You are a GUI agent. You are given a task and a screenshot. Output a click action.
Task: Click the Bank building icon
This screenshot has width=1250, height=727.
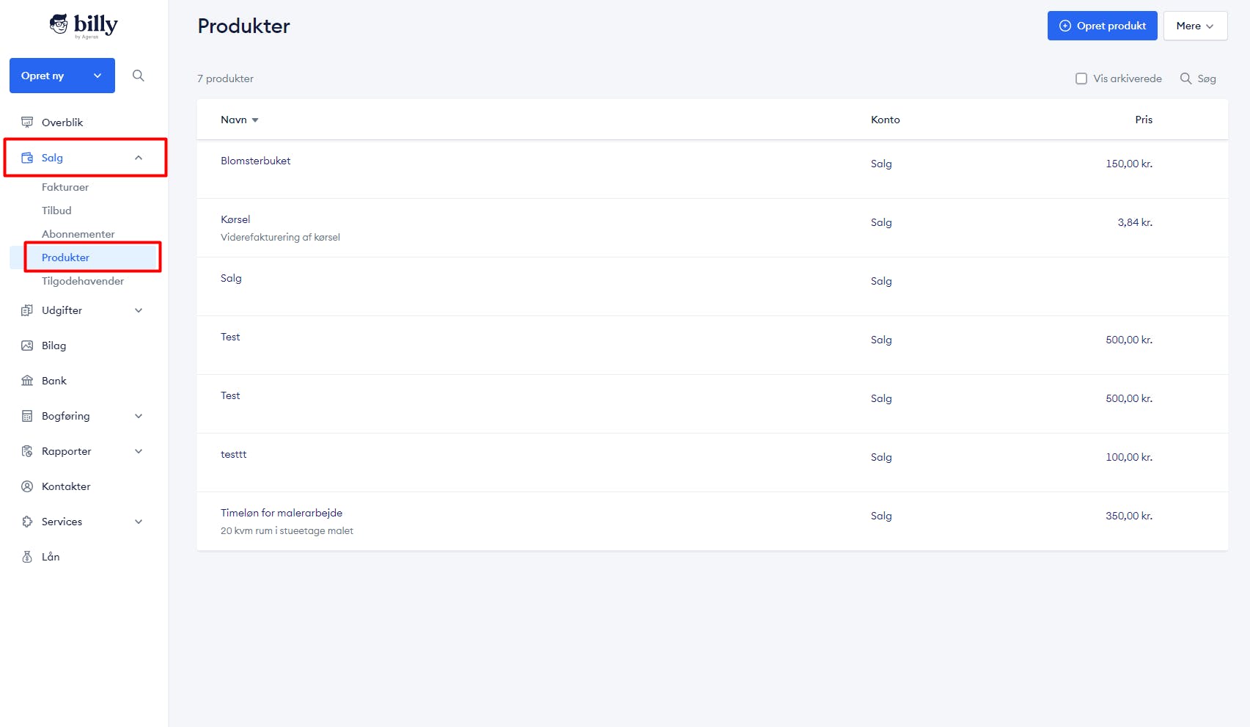click(27, 381)
